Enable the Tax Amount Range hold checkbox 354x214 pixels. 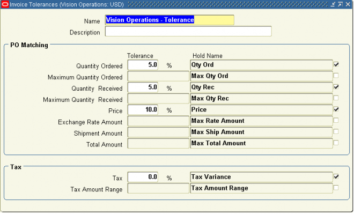click(336, 188)
